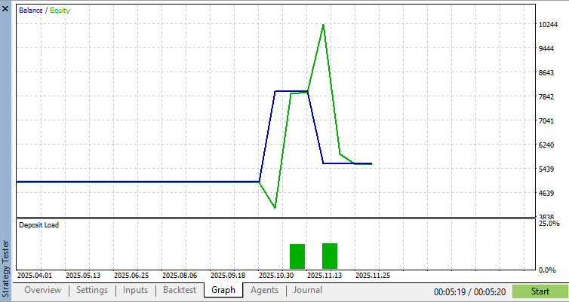Click the 8643 axis value
The height and width of the screenshot is (302, 569).
pyautogui.click(x=546, y=73)
